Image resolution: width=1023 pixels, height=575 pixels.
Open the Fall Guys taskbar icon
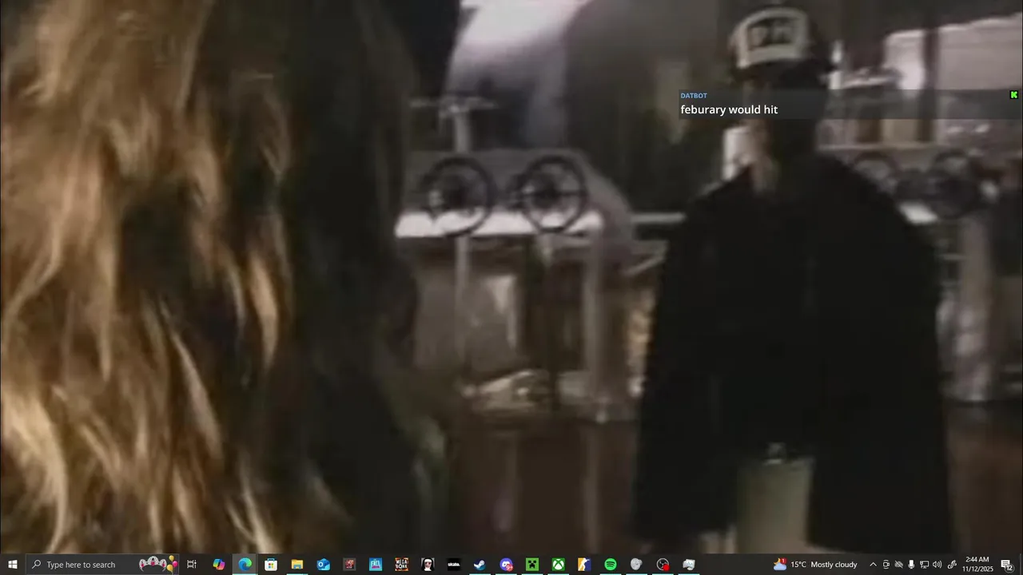(x=376, y=565)
